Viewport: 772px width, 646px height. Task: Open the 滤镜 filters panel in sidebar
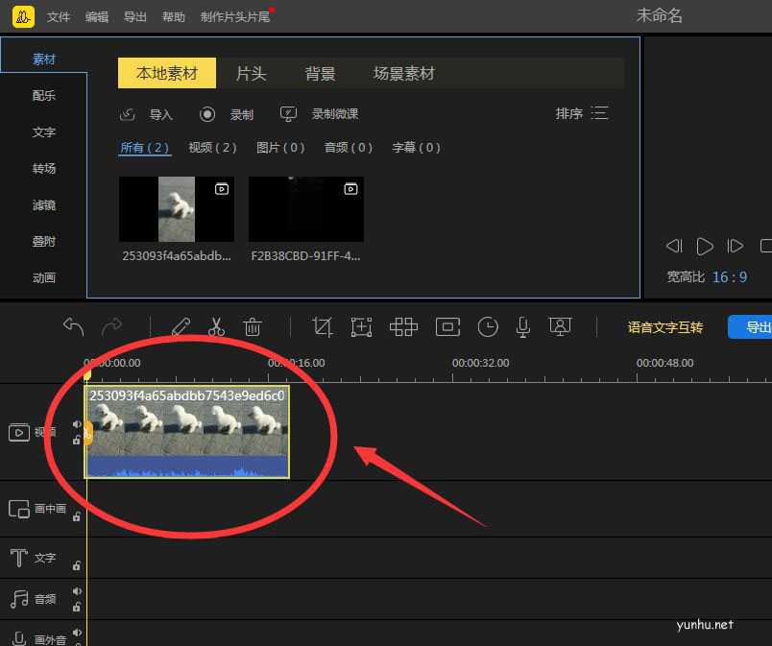[x=43, y=204]
